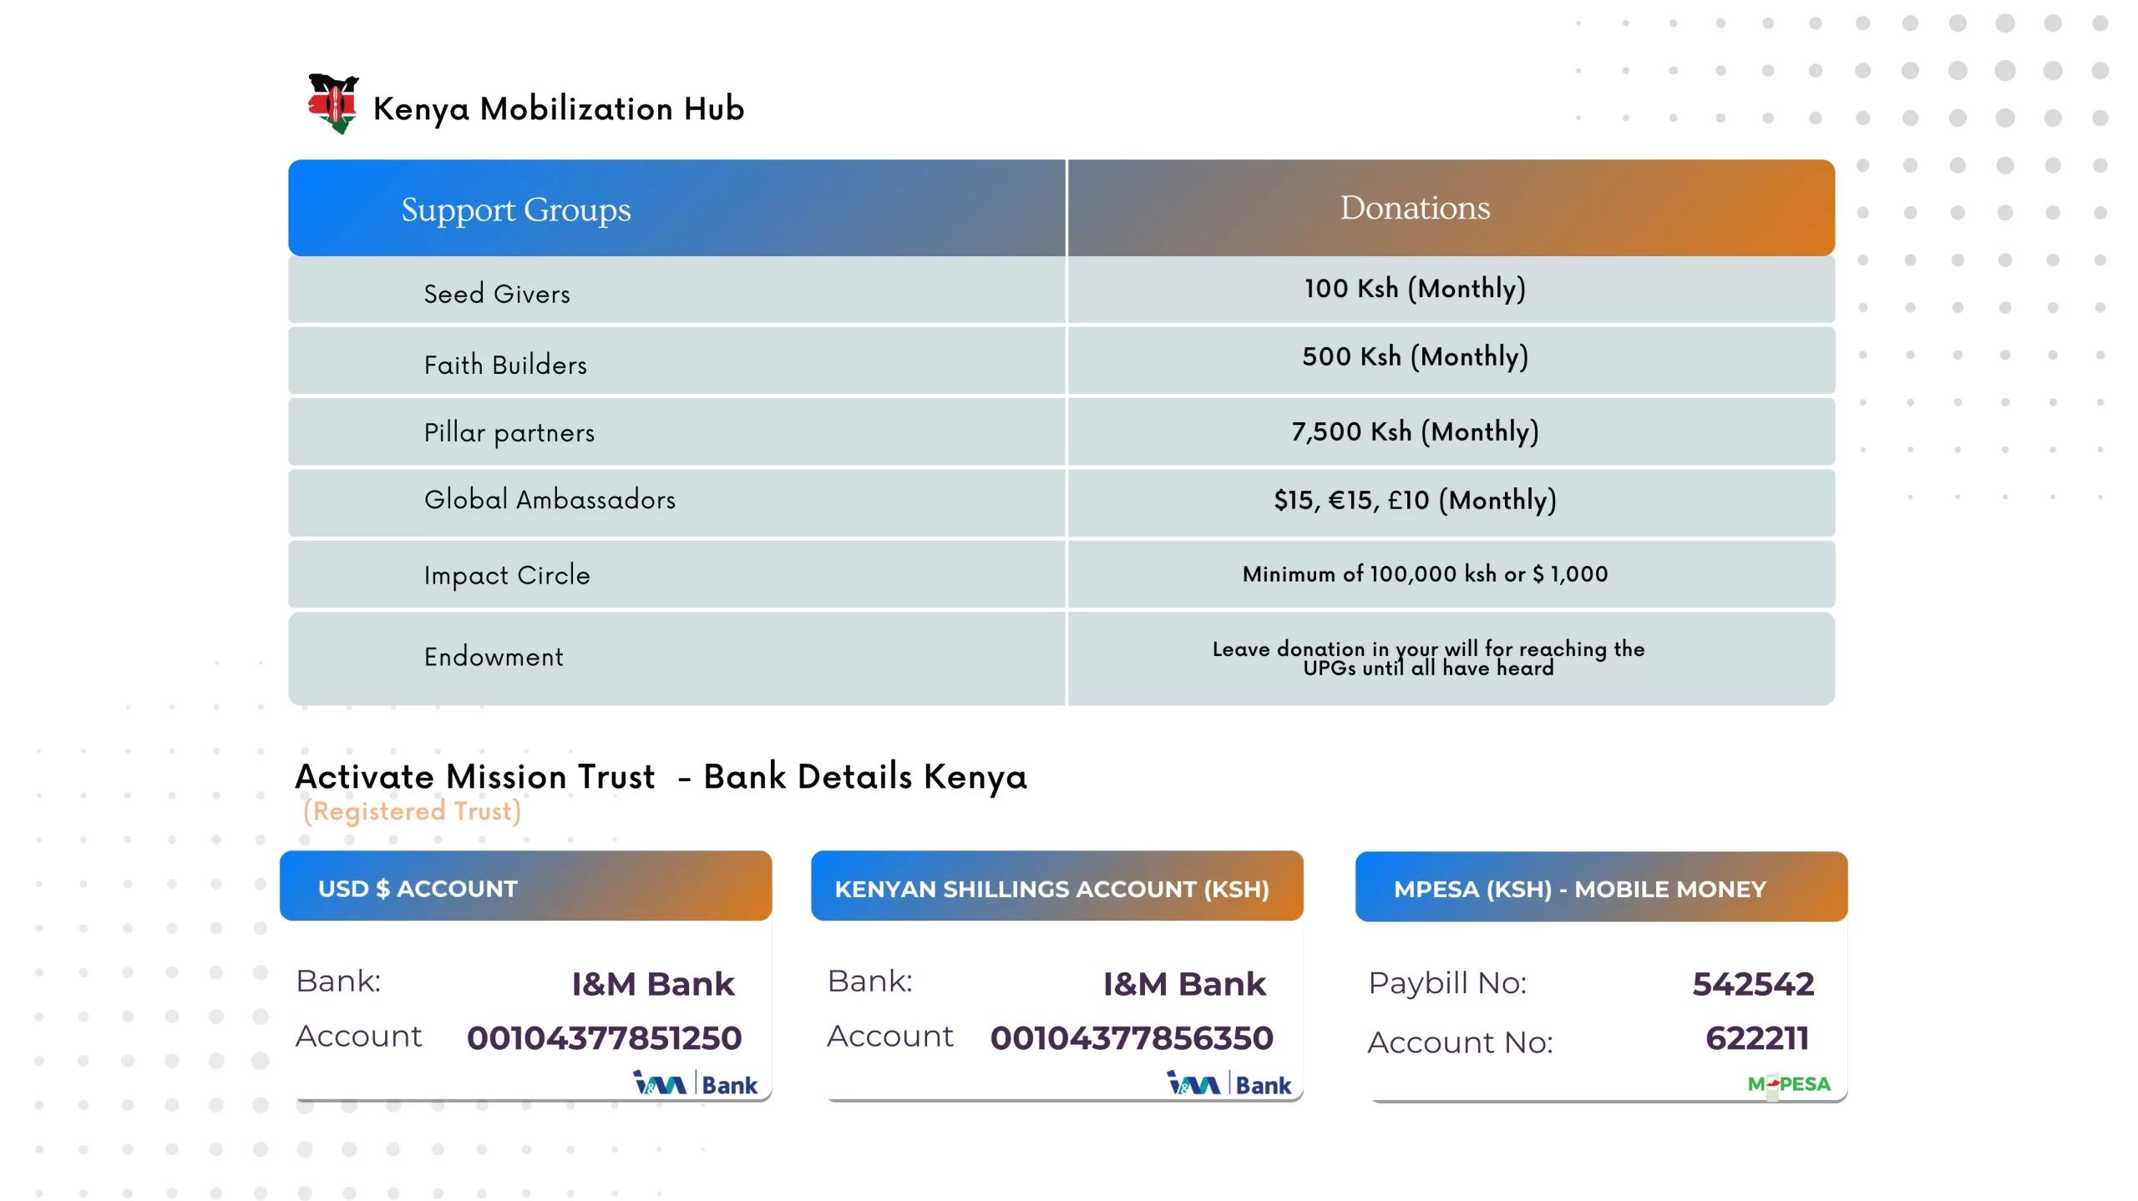Click the Global Ambassadors group label
The height and width of the screenshot is (1201, 2138).
click(x=550, y=499)
